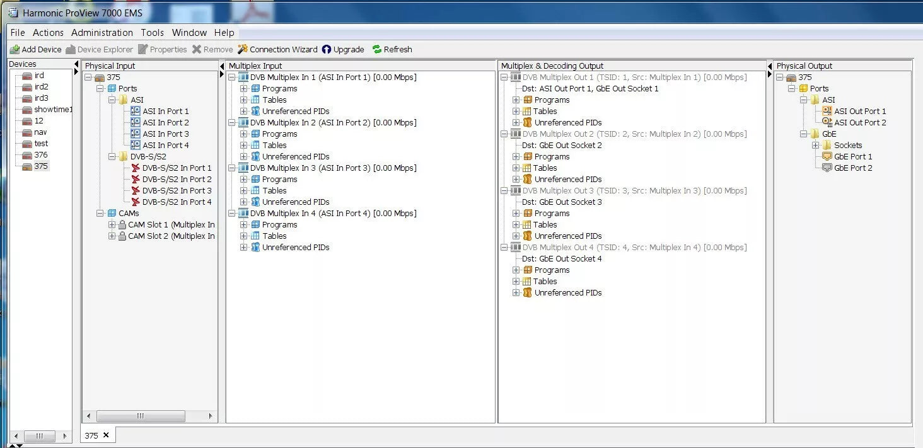The height and width of the screenshot is (448, 923).
Task: Select 'Dst: GbE Out Socket 2' row
Action: click(x=562, y=145)
